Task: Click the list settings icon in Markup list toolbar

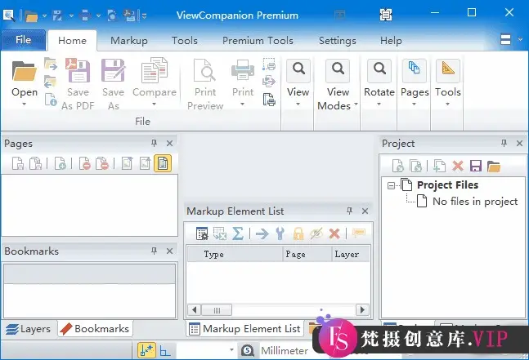Action: click(202, 233)
